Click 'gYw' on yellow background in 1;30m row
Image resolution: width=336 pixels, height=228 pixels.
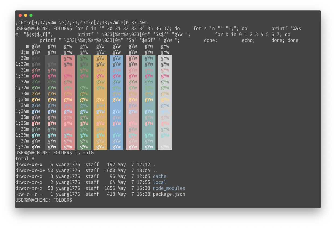pos(100,64)
